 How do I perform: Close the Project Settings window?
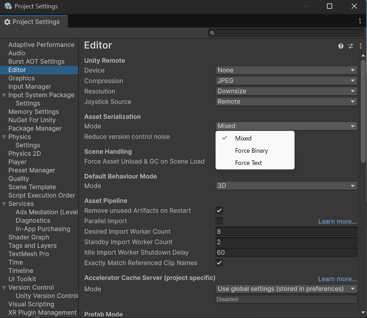pos(354,6)
